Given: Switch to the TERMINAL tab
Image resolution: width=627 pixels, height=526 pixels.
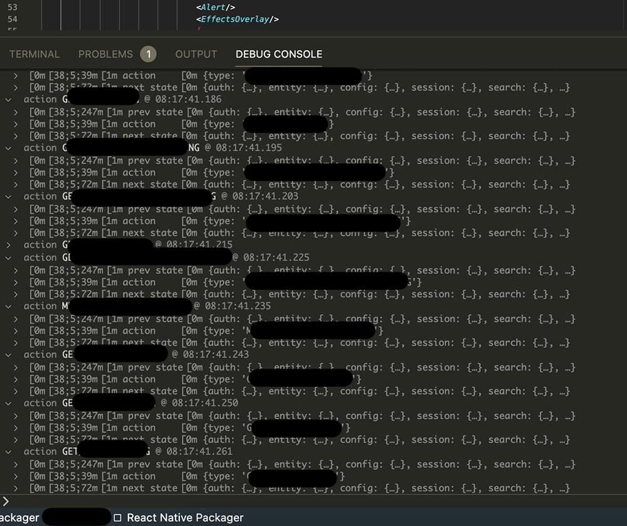Looking at the screenshot, I should coord(34,54).
